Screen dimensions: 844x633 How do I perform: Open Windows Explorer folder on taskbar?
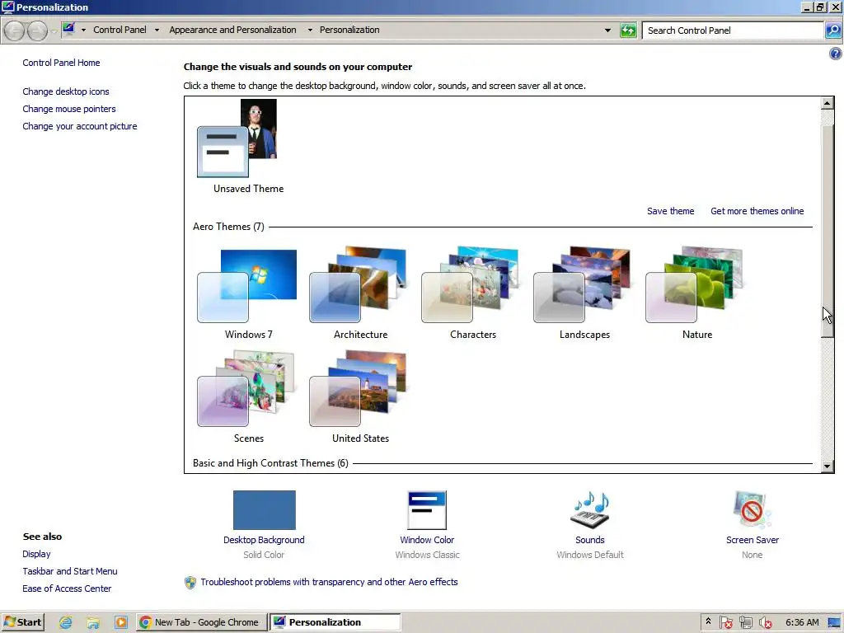coord(93,622)
